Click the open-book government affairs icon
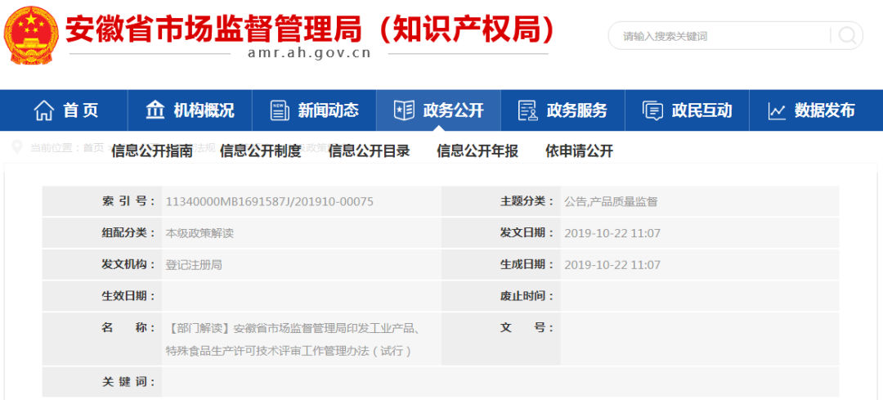 (404, 110)
